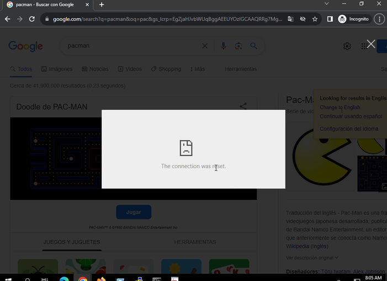Image resolution: width=387 pixels, height=281 pixels.
Task: Click the 'Cerca de 41,900,000 resultados' text
Action: (67, 86)
